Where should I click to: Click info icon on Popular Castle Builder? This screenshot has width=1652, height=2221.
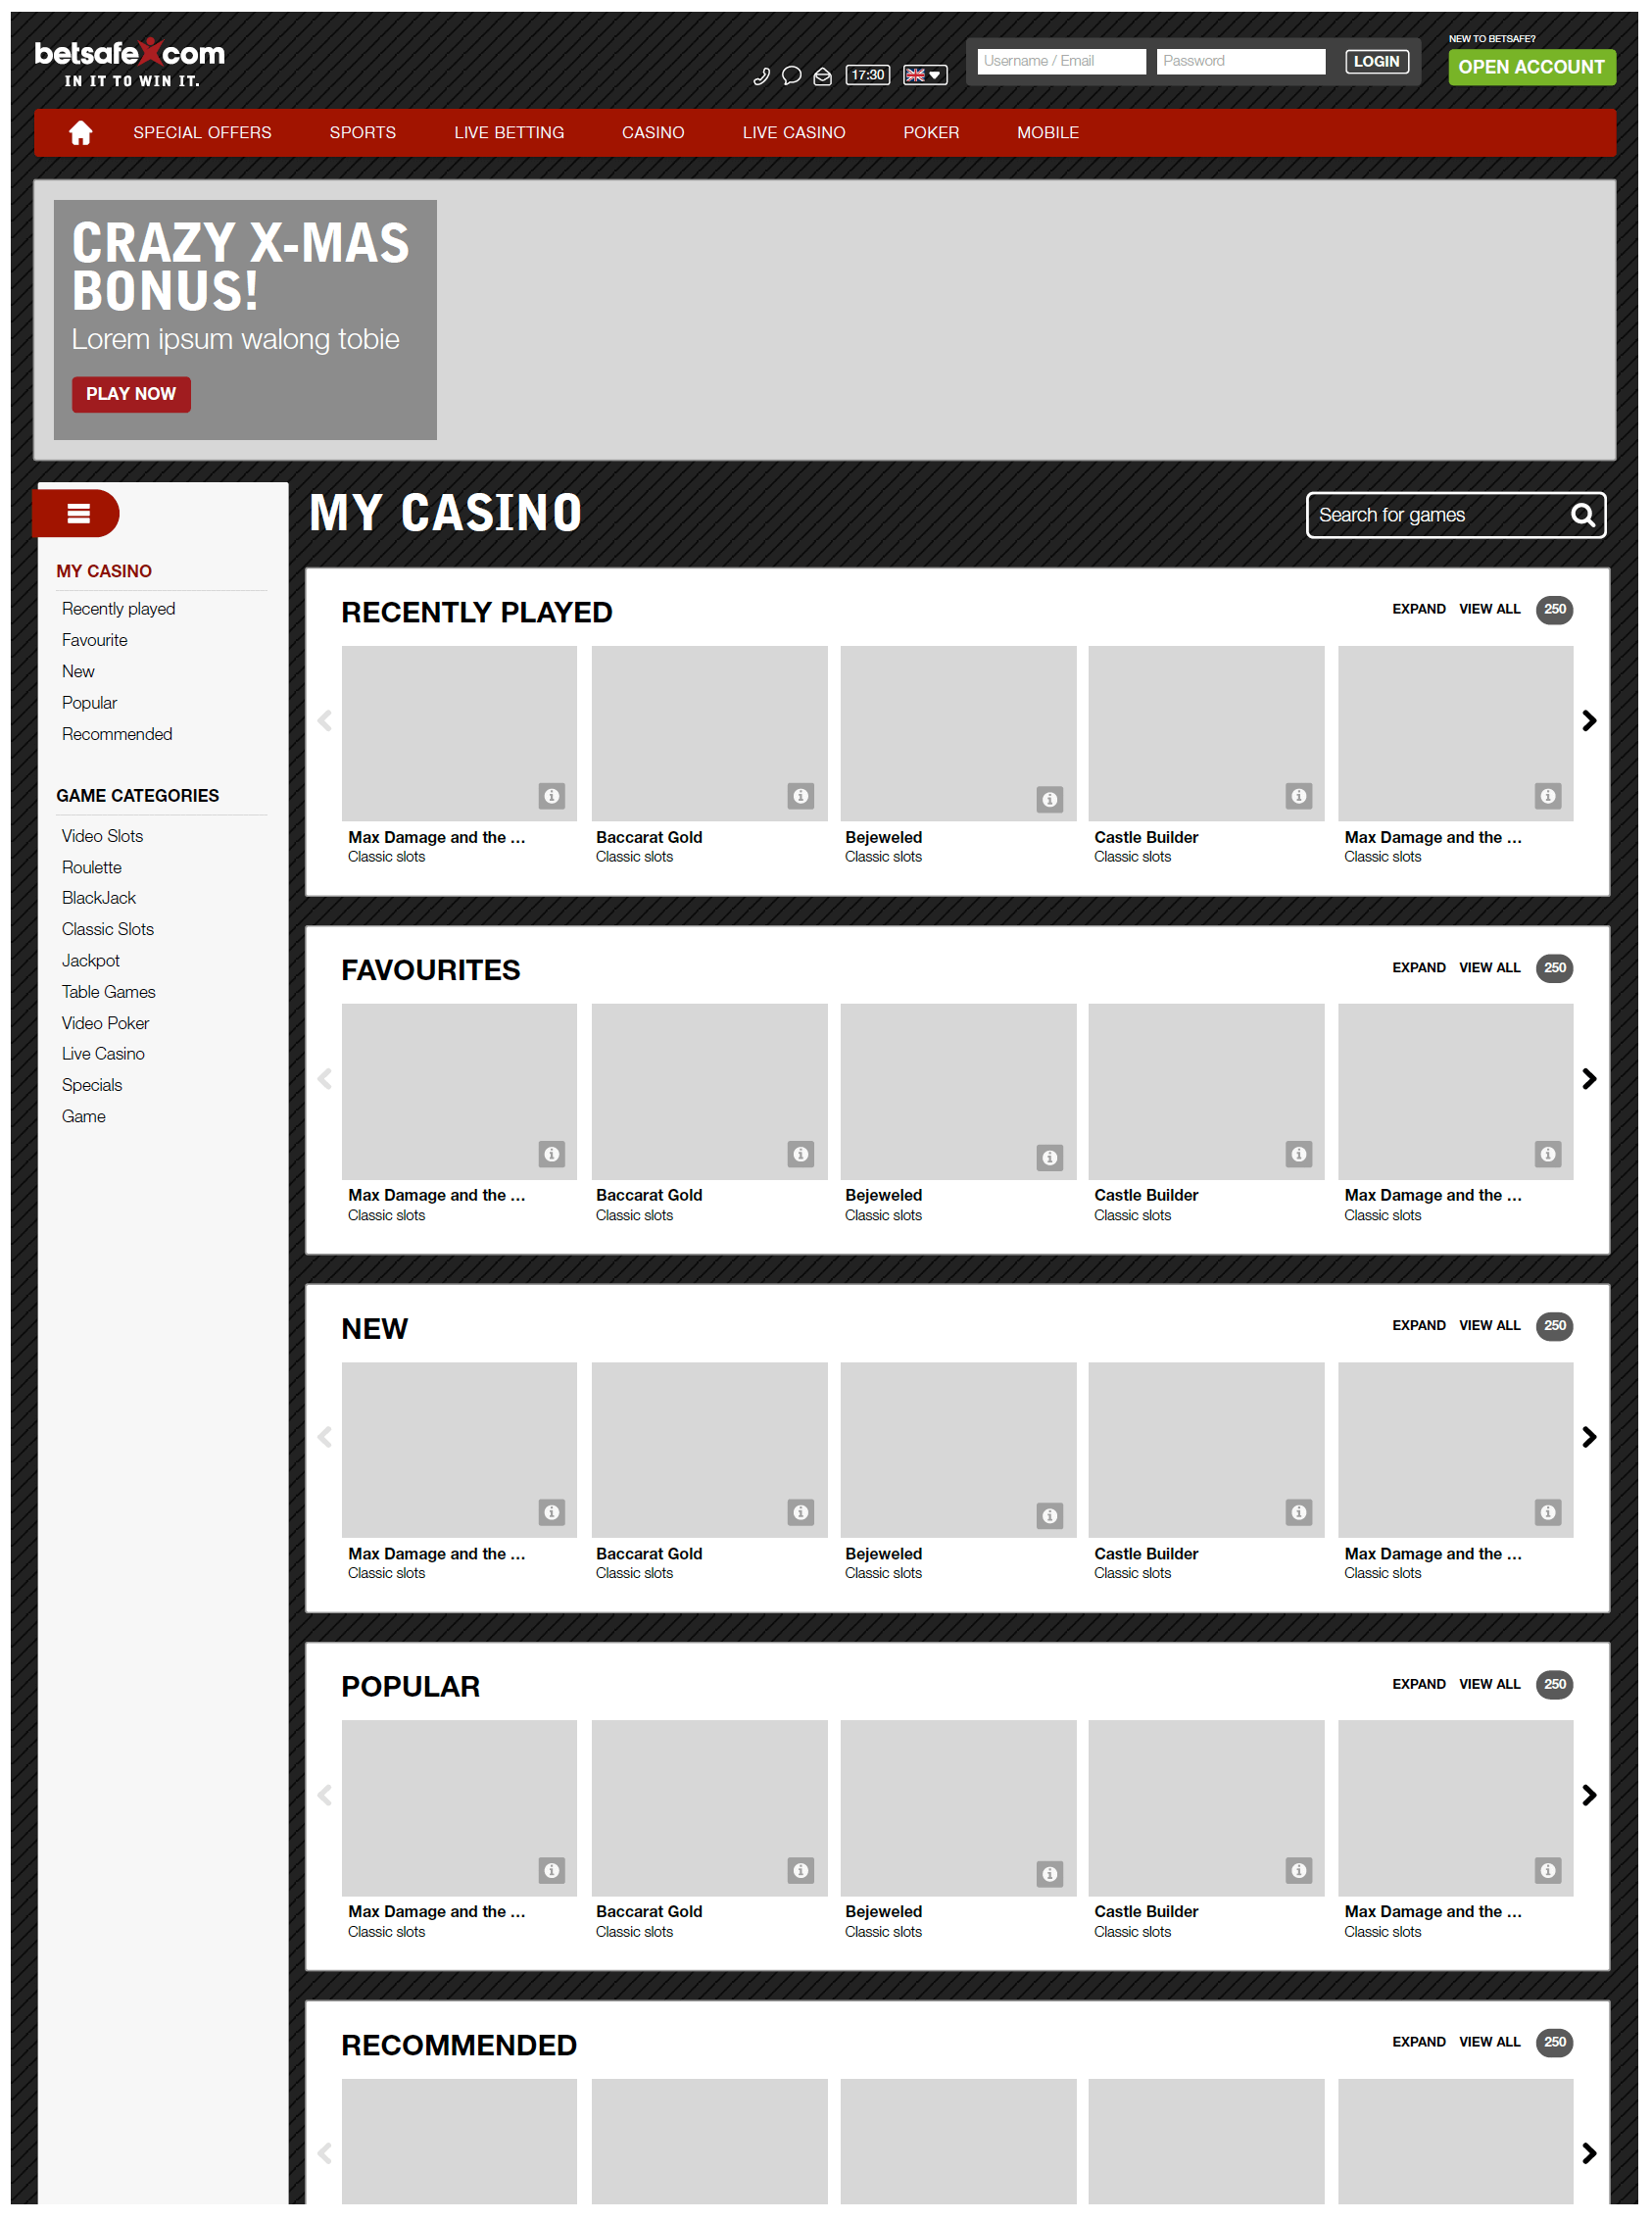pyautogui.click(x=1299, y=1873)
